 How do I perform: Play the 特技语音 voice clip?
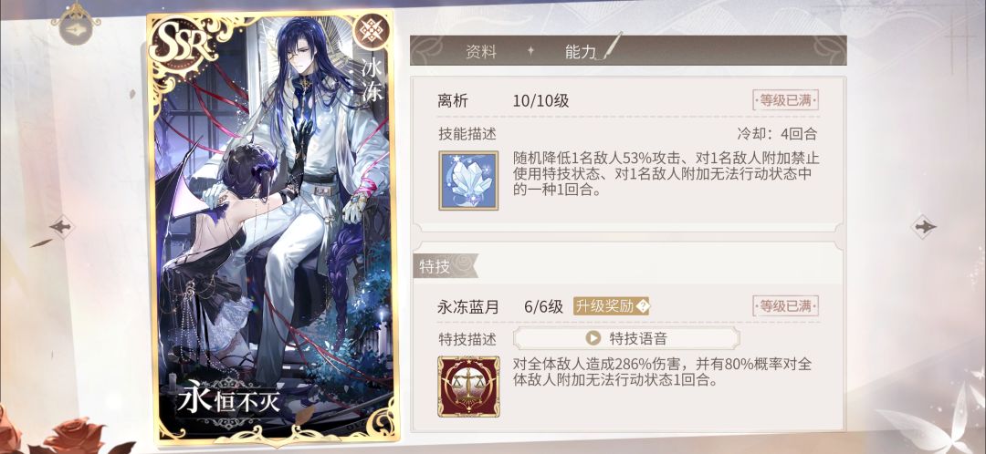(626, 338)
